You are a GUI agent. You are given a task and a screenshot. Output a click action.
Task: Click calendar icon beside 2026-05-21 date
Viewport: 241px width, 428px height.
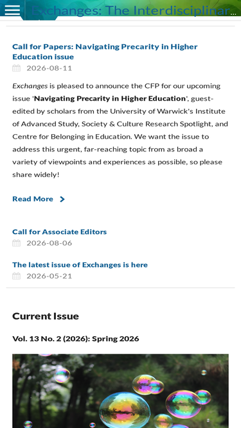(17, 276)
